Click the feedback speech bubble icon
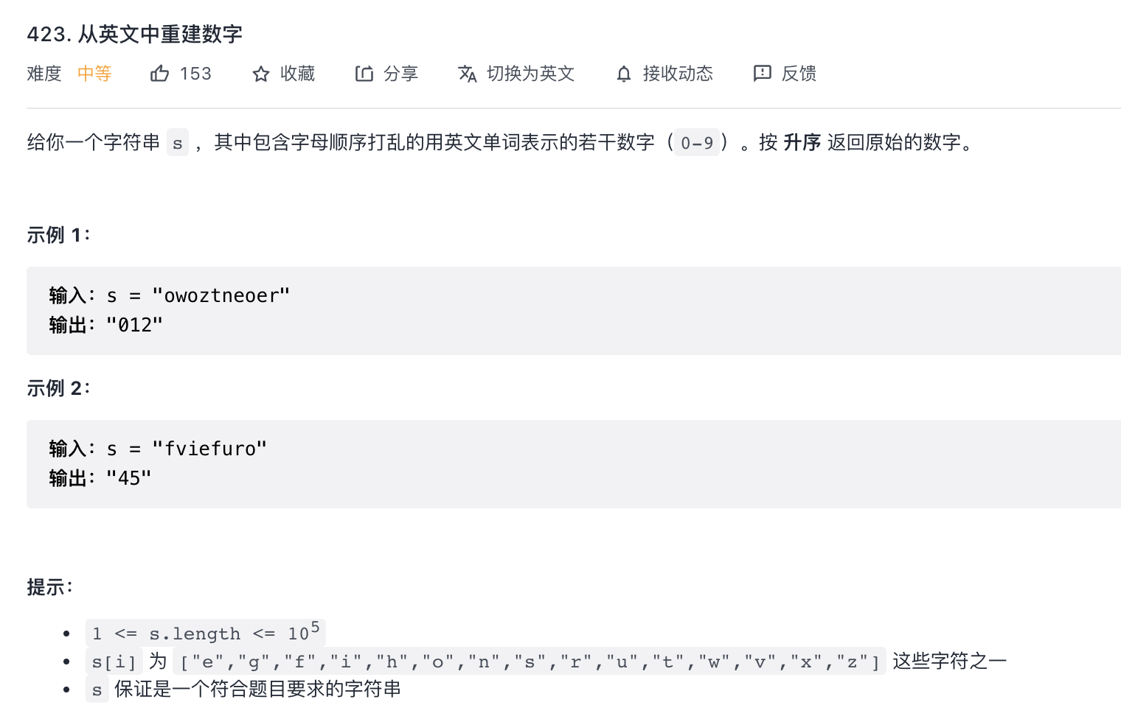Image resolution: width=1121 pixels, height=719 pixels. click(x=762, y=73)
